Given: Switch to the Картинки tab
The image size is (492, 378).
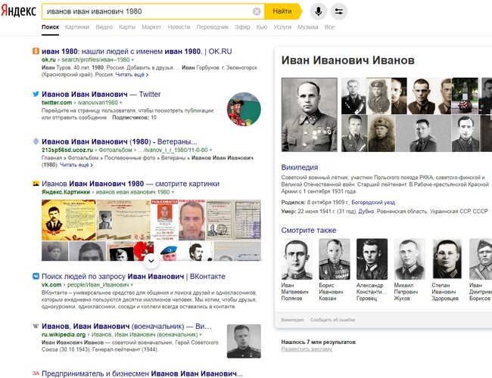Looking at the screenshot, I should click(x=77, y=27).
